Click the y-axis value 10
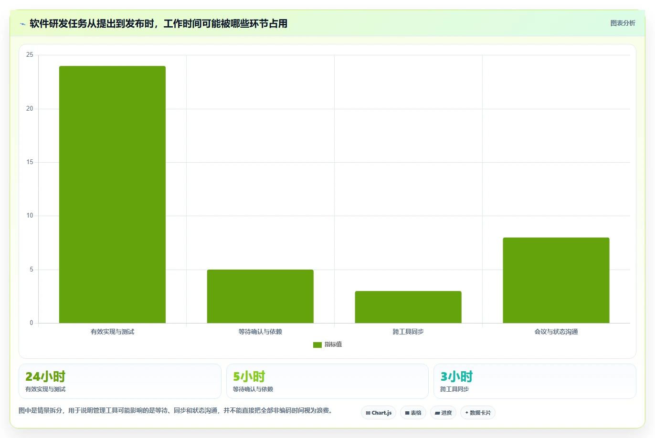The height and width of the screenshot is (438, 655). (30, 216)
